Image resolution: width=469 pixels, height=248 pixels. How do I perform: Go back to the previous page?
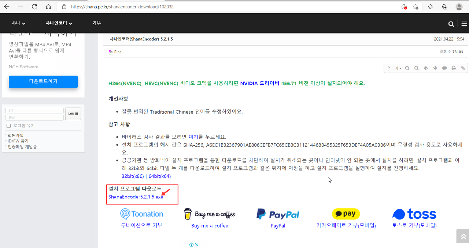[7, 7]
